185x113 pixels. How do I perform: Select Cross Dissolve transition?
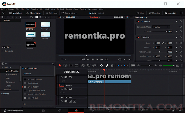33,87
